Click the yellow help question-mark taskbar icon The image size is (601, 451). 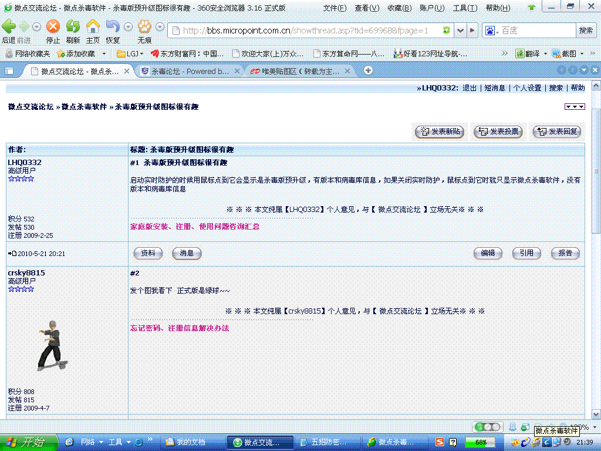pyautogui.click(x=453, y=442)
